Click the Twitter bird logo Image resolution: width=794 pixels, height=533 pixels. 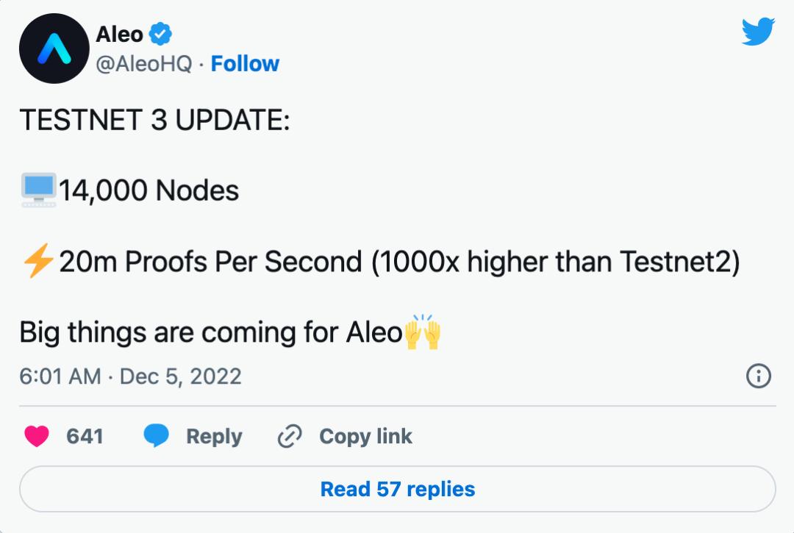pyautogui.click(x=758, y=32)
